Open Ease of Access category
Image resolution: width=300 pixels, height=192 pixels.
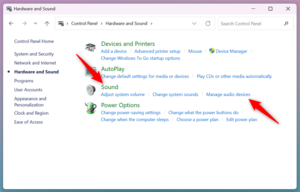(28, 122)
